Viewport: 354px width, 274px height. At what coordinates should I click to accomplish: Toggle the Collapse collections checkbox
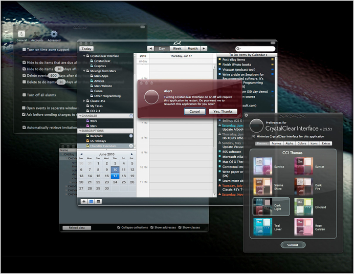pos(119,227)
